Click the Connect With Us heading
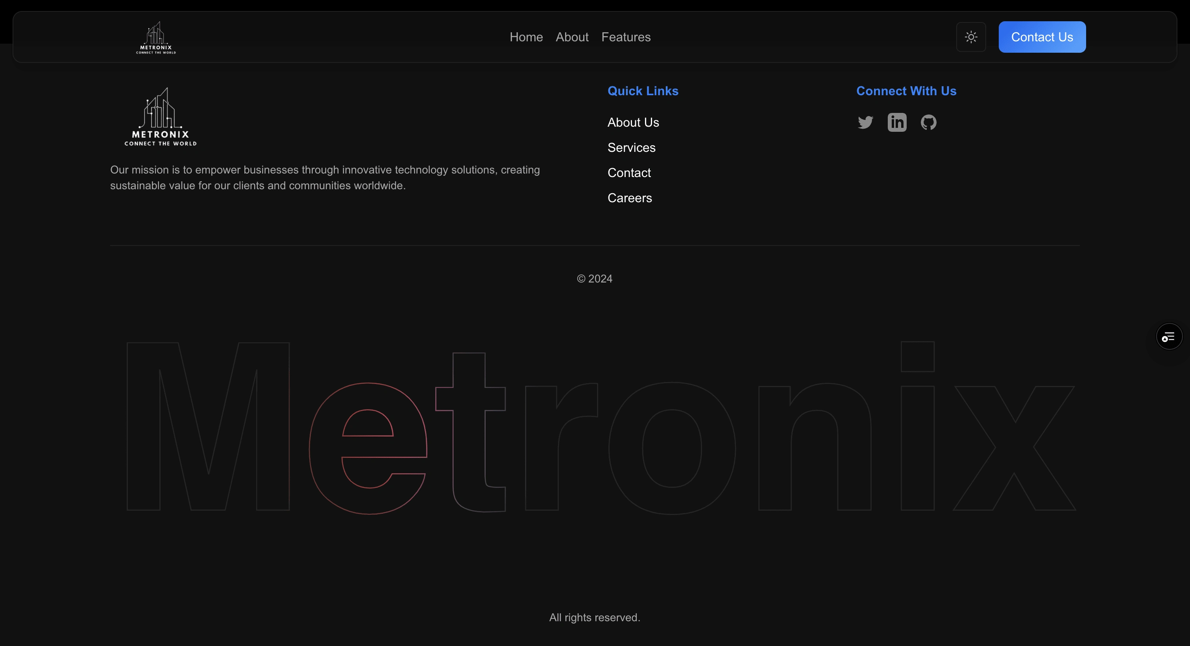 (x=906, y=91)
